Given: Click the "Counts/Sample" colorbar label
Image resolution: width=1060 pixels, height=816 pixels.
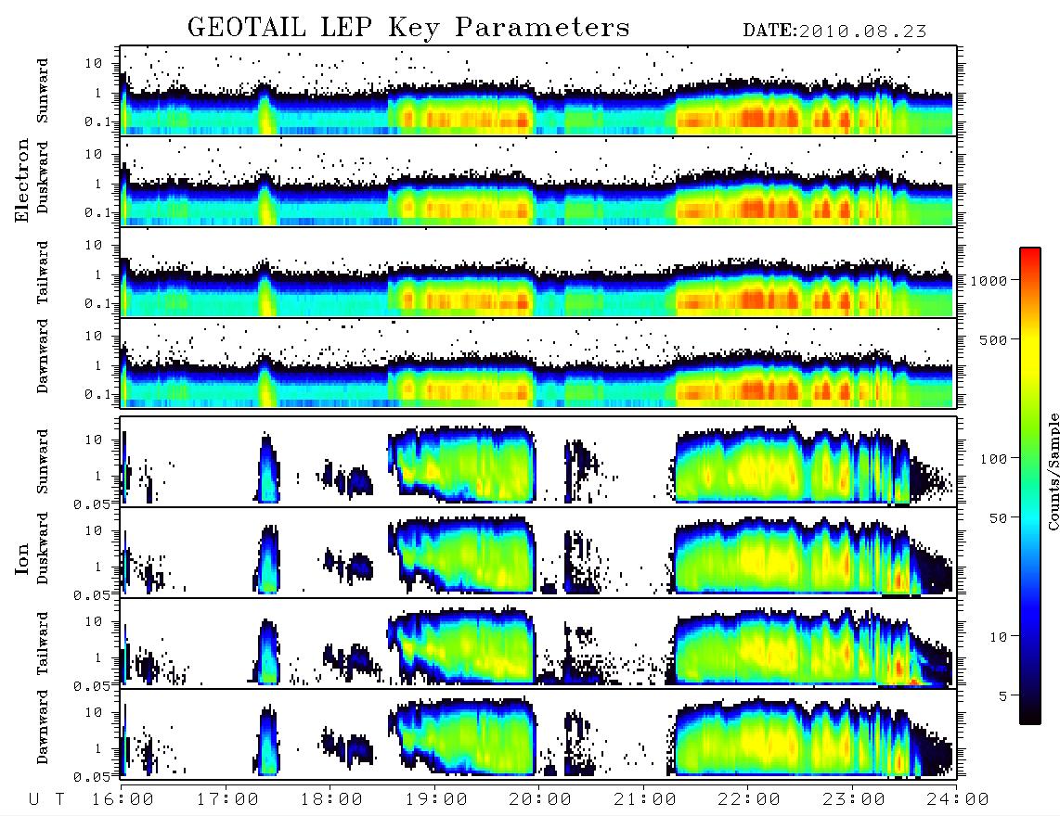Looking at the screenshot, I should tap(1053, 471).
